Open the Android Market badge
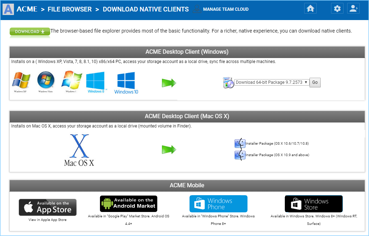 pos(129,204)
